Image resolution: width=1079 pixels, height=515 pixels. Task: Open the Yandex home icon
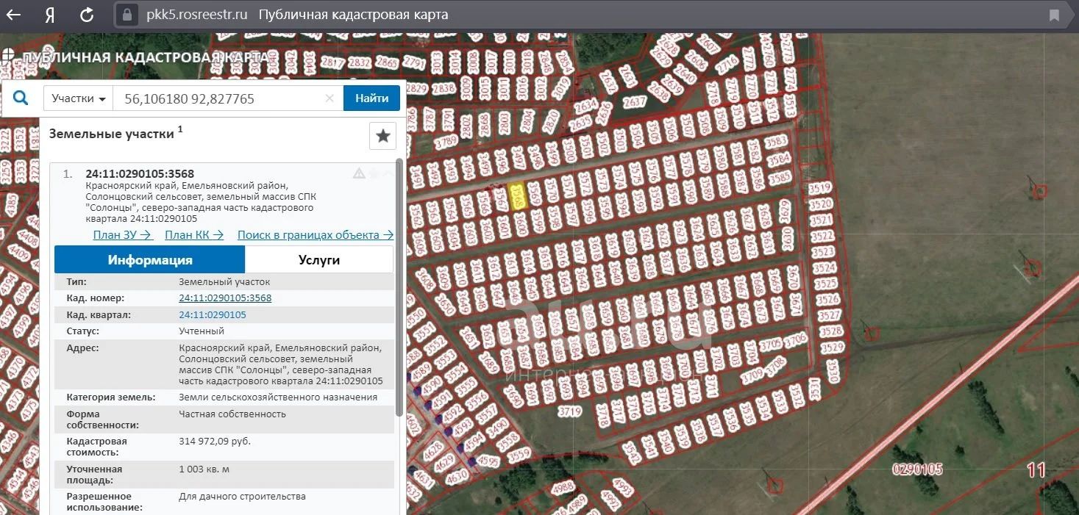click(50, 15)
